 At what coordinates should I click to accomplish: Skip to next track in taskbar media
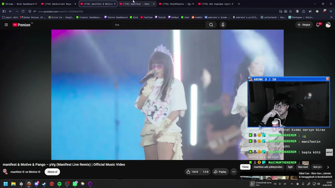click(x=285, y=184)
